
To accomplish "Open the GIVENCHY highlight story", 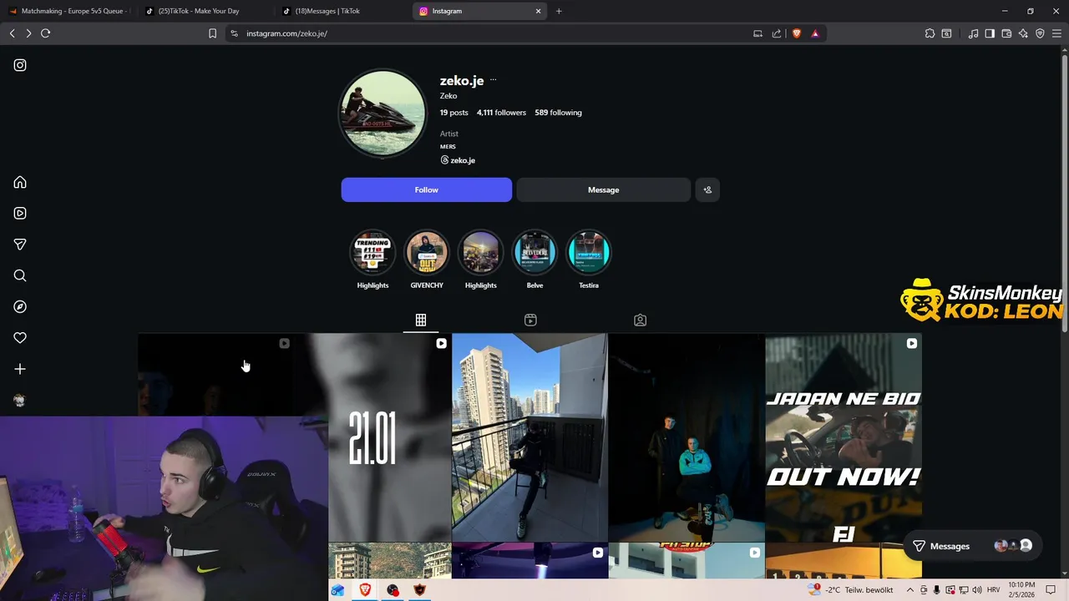I will click(427, 252).
